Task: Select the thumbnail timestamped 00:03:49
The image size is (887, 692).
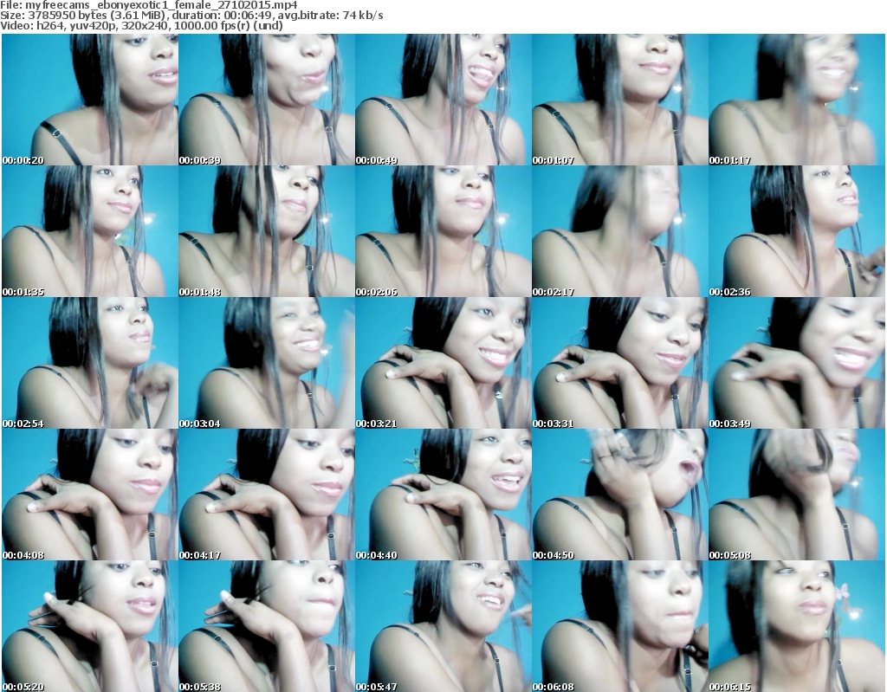Action: [x=797, y=363]
